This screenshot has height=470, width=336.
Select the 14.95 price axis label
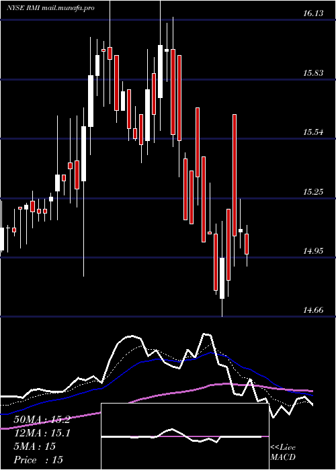tap(313, 250)
